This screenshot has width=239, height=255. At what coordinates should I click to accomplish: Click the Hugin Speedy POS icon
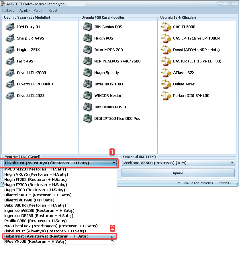coord(87,73)
